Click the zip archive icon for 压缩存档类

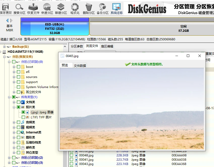(23, 143)
